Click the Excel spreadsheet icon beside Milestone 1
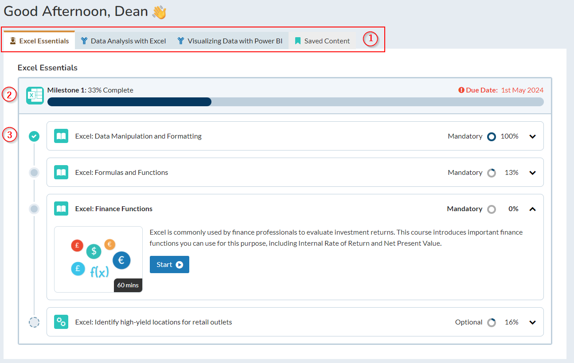The height and width of the screenshot is (363, 574). coord(35,96)
